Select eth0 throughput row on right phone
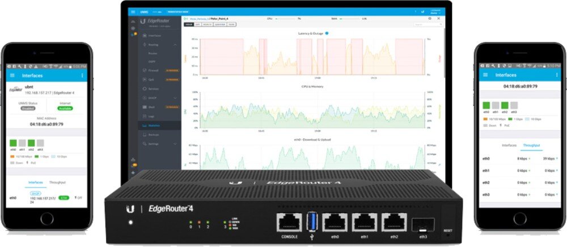The height and width of the screenshot is (247, 567). pos(521,159)
